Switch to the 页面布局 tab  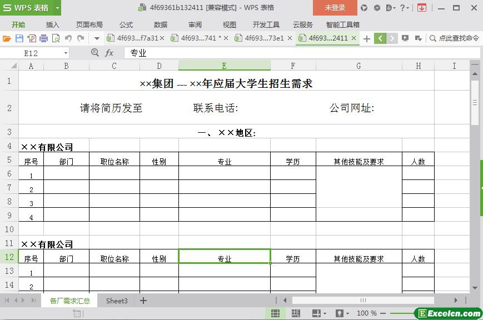89,24
